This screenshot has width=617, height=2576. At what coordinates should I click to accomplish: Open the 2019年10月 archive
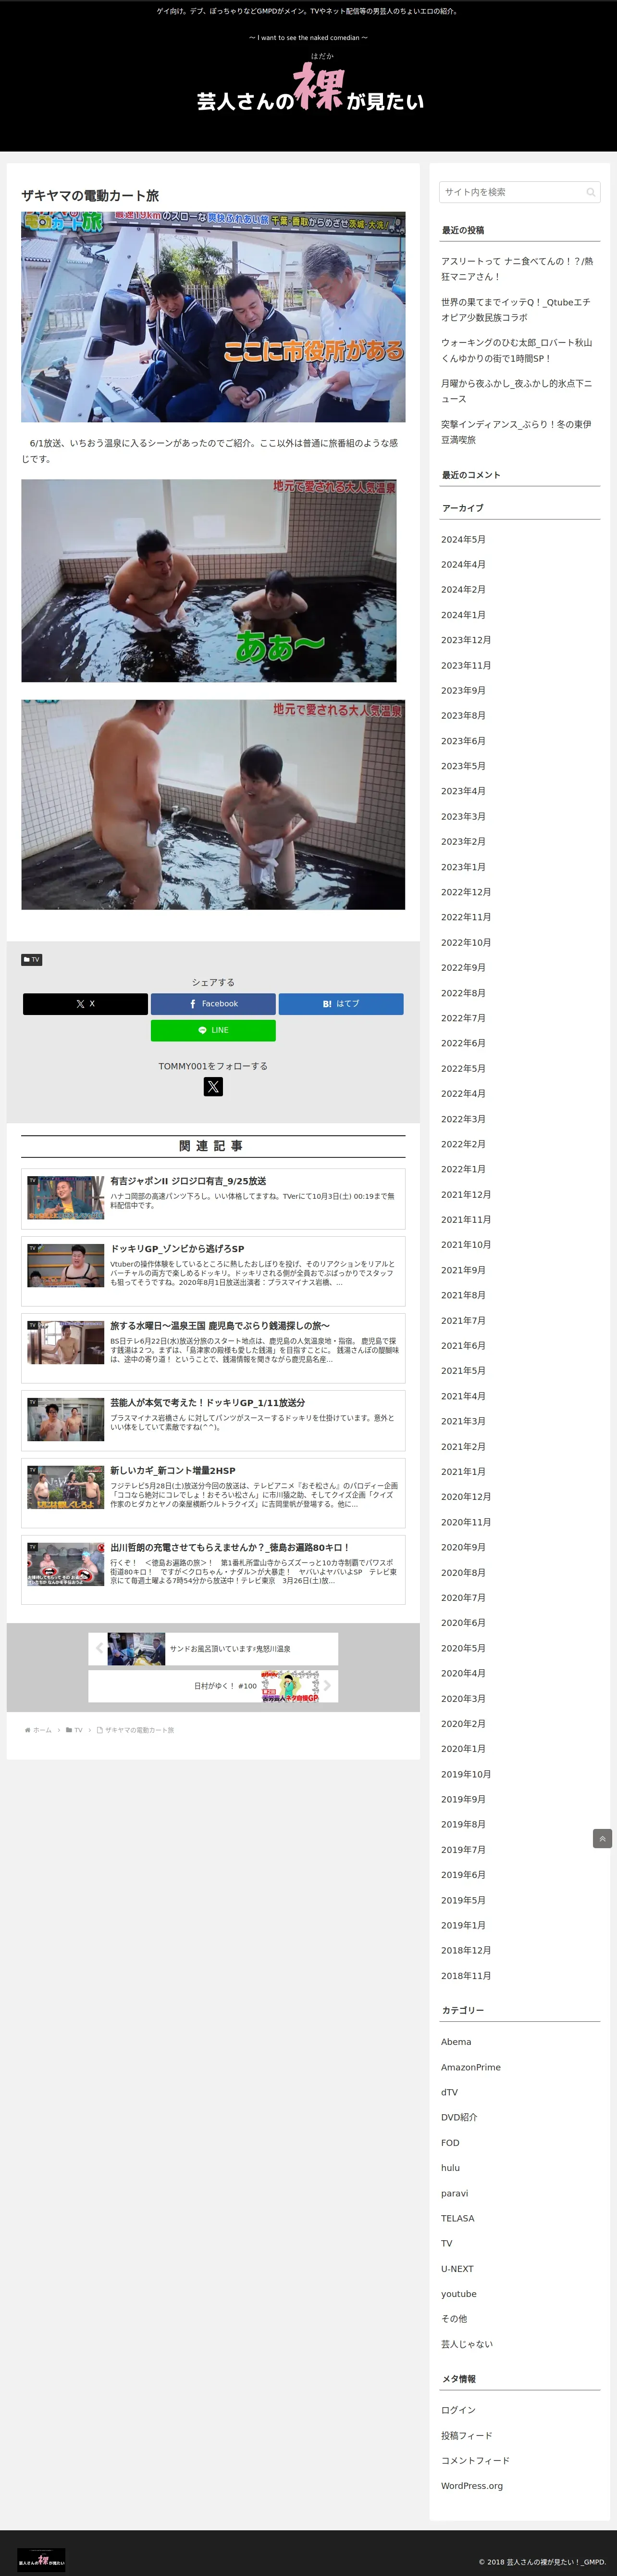tap(466, 1774)
